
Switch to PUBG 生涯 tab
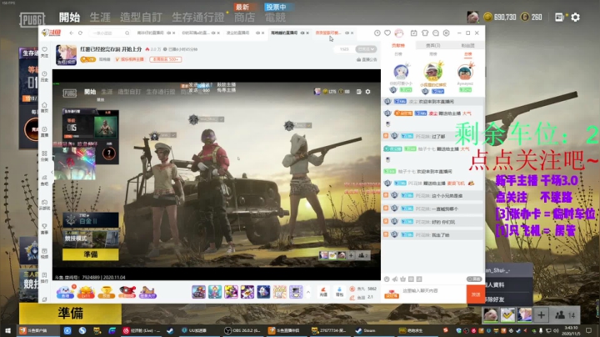[100, 18]
